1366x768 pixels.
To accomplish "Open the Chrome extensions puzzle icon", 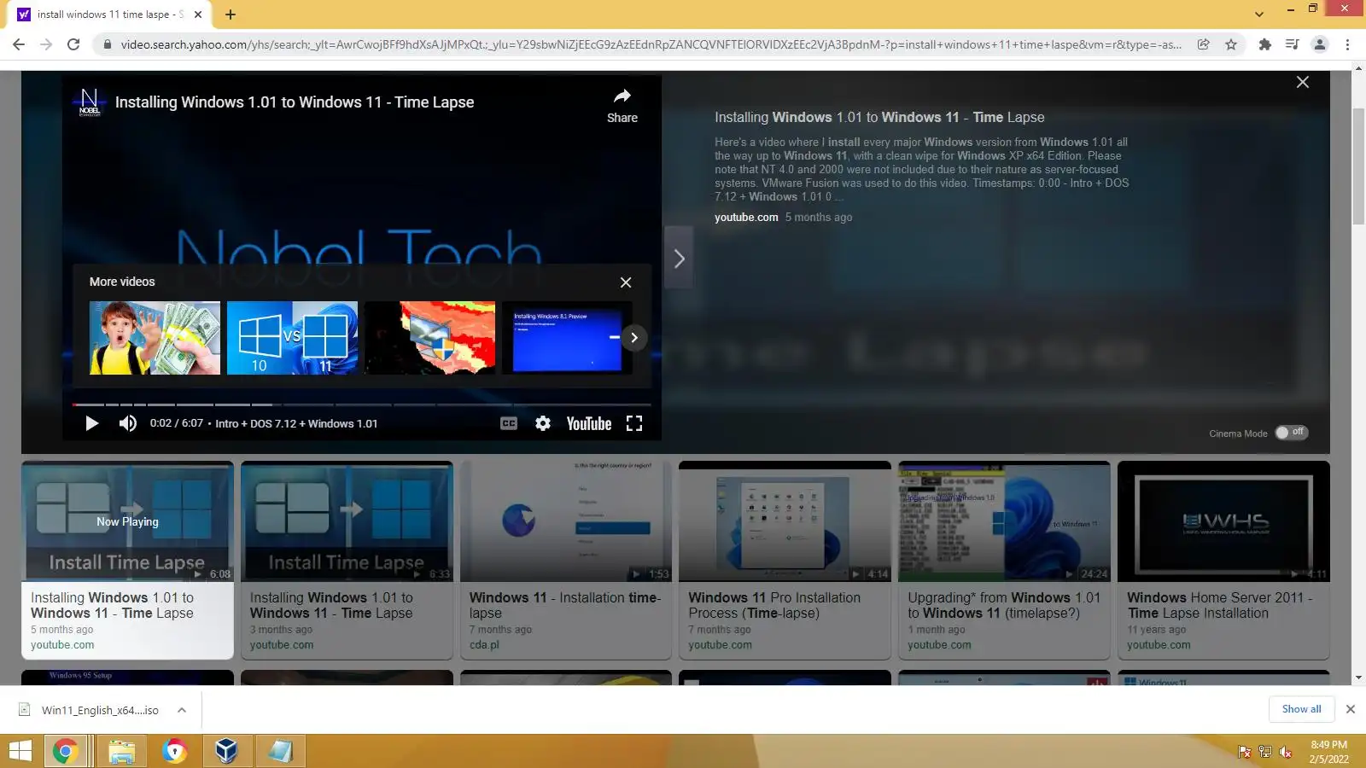I will coord(1265,44).
